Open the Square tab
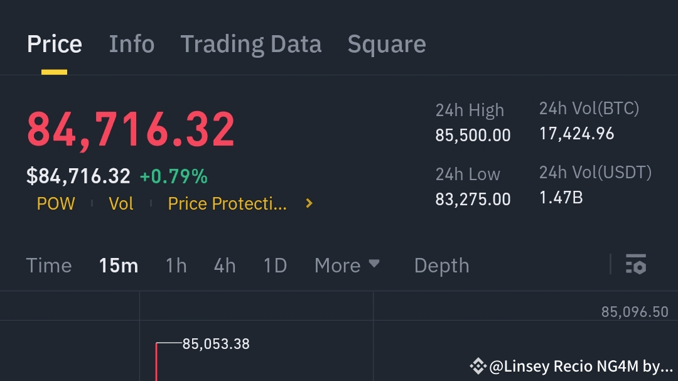This screenshot has height=381, width=678. (x=387, y=44)
